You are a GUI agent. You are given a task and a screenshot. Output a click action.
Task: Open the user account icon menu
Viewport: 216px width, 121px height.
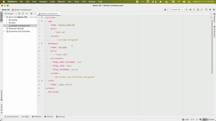166,10
